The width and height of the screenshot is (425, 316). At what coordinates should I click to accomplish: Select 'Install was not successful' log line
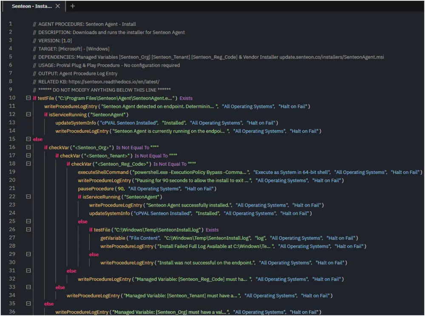[224, 263]
